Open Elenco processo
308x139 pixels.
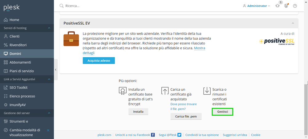pos(27,96)
